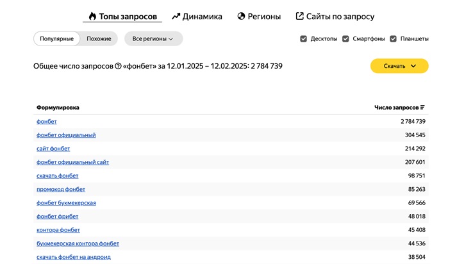Open the Регионы tab
Image resolution: width=457 pixels, height=264 pixels.
(259, 16)
